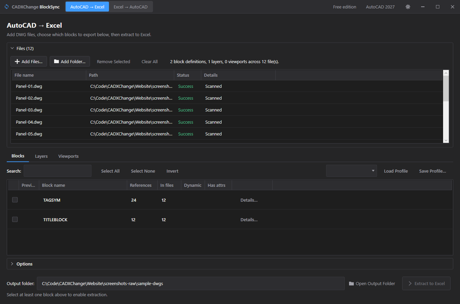The image size is (460, 304).
Task: Click Invert selection
Action: click(172, 171)
